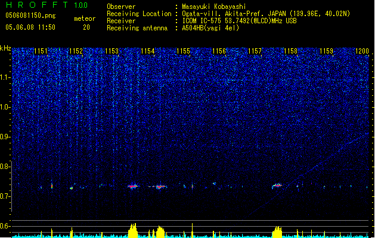The image size is (375, 238).
Task: Click the 1158 time marker
Action: tap(290, 51)
